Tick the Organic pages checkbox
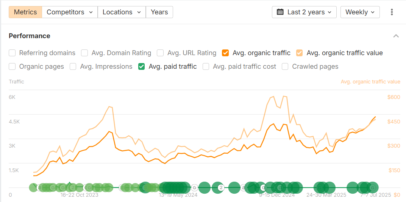Viewport: 406px width, 202px height. tap(12, 66)
